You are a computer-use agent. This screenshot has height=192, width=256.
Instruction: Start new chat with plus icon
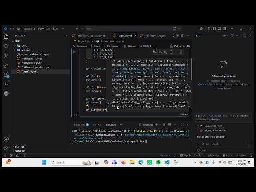click(224, 36)
